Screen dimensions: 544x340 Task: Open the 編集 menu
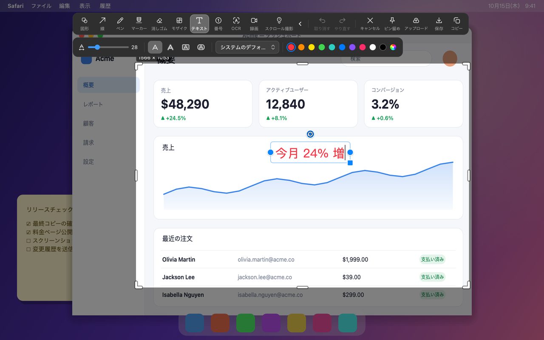point(65,6)
